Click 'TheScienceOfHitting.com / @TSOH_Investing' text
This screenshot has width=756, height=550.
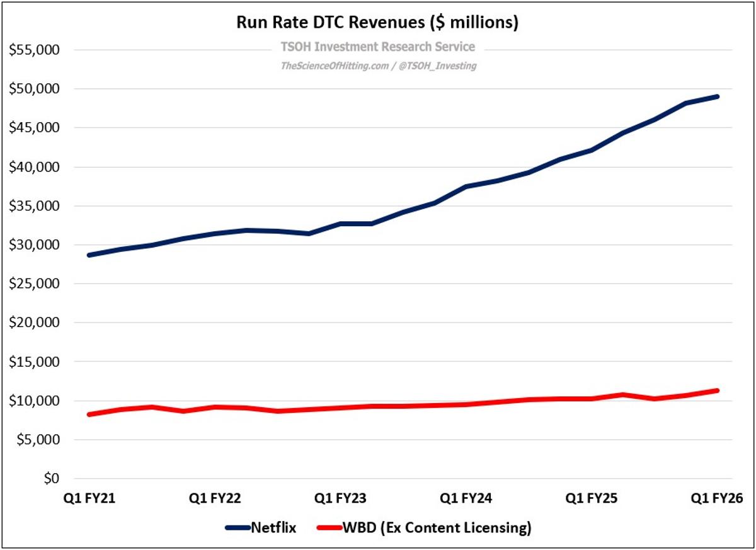(x=378, y=66)
